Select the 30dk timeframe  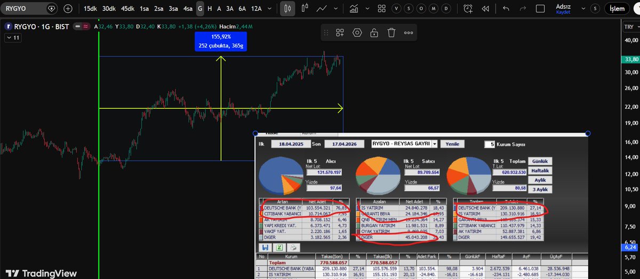[109, 9]
